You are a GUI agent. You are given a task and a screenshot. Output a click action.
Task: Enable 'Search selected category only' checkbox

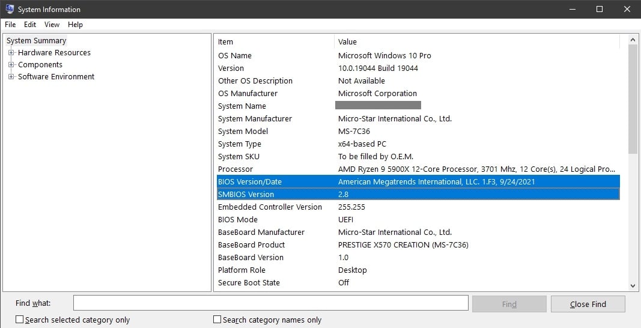pos(19,320)
